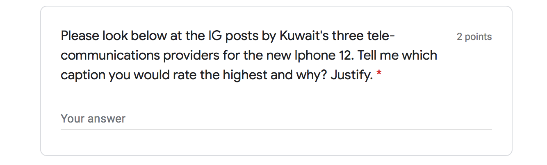
Task: Click the word 'points' in the score label
Action: pos(478,37)
